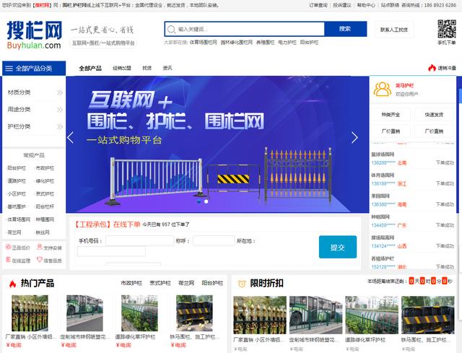Click the 互联网+ main banner image
The image size is (462, 353).
(217, 144)
